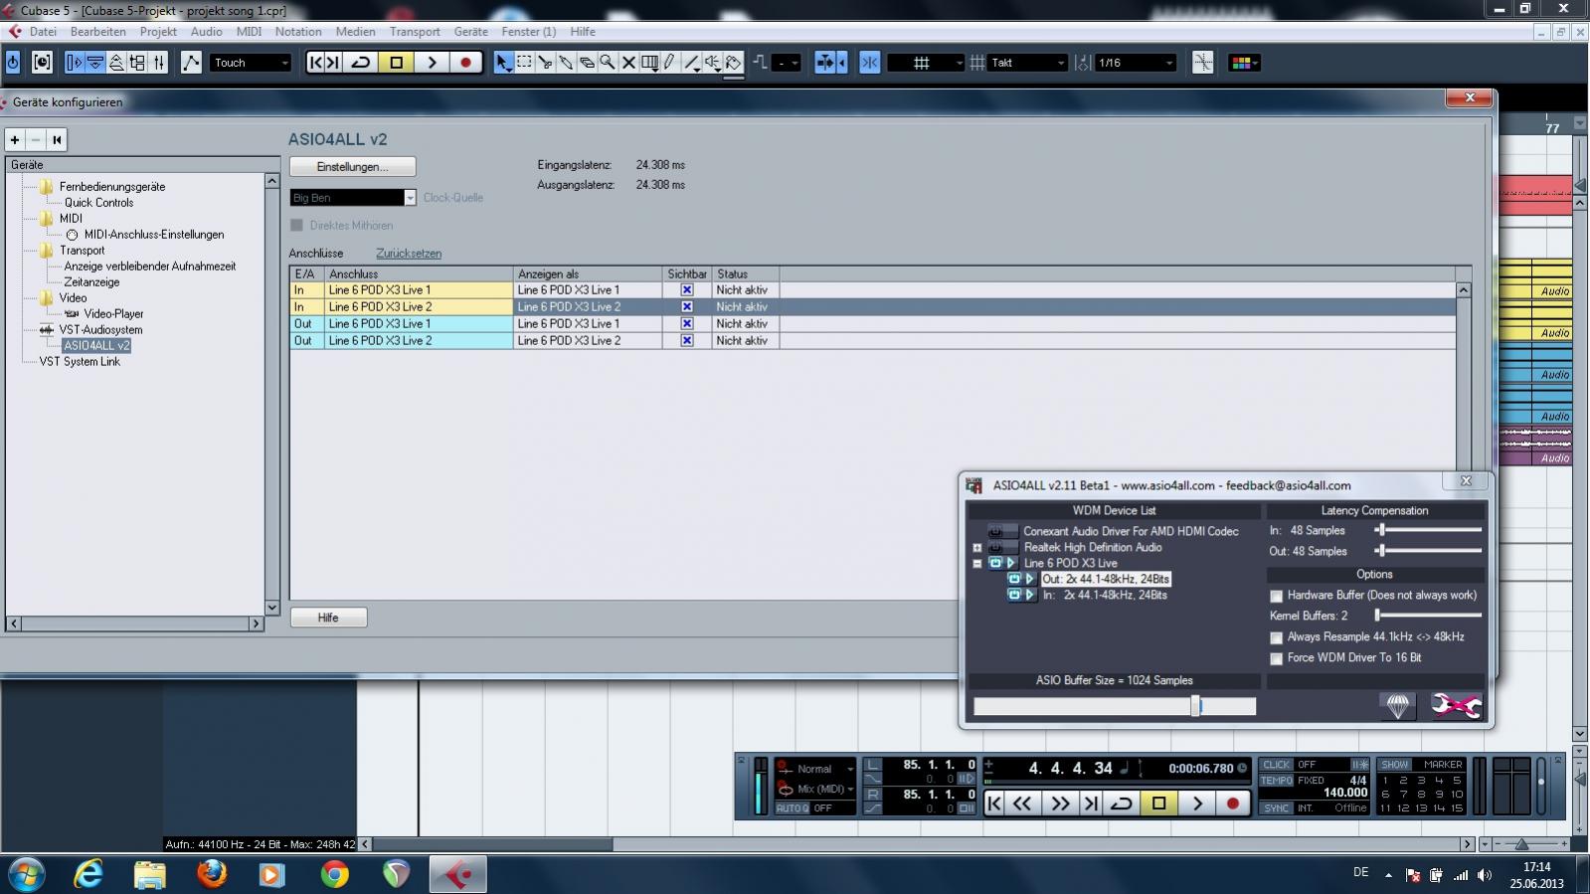
Task: Select the Zoom magnifier tool
Action: (608, 63)
